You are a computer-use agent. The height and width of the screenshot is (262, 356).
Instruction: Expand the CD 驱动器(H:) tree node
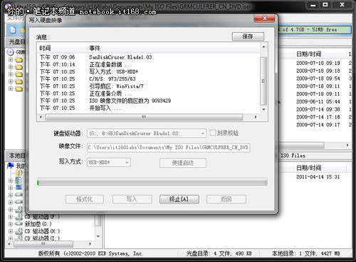click(11, 231)
